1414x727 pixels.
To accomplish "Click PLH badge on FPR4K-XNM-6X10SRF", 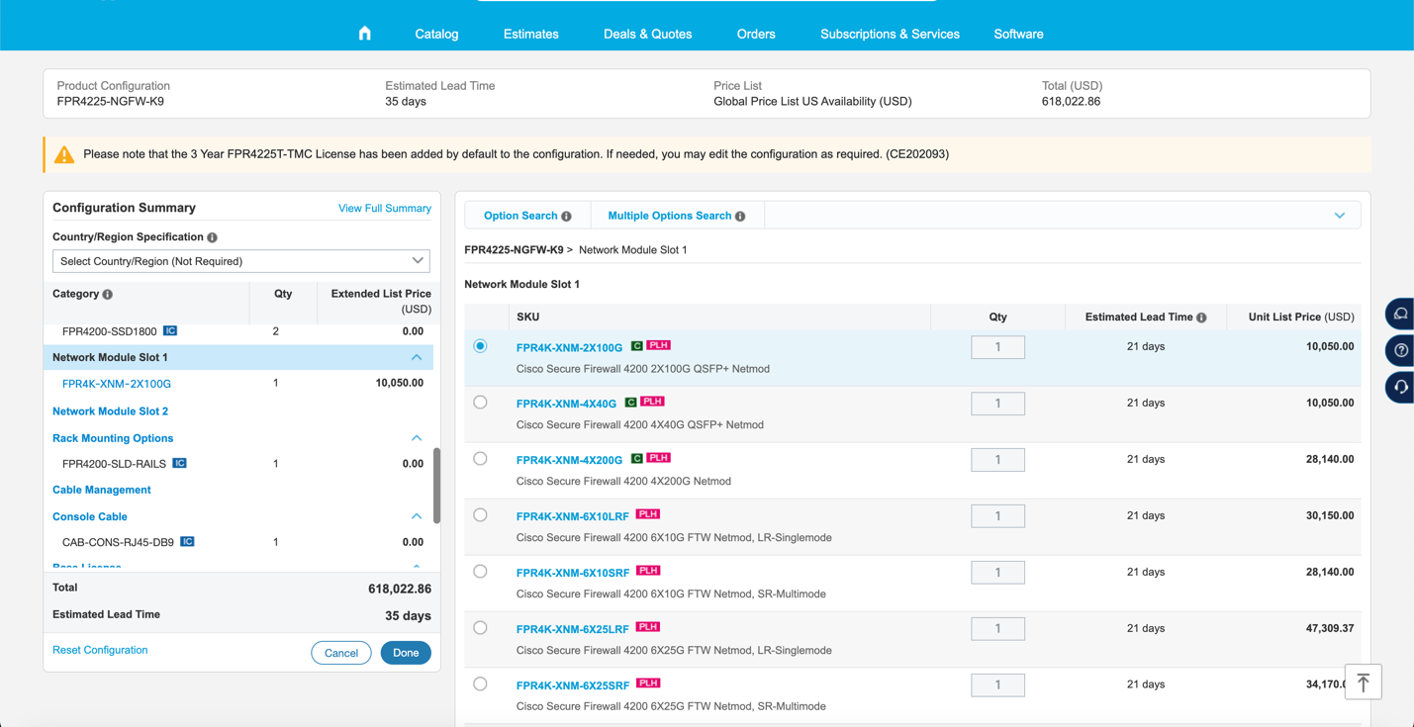I will (x=648, y=571).
